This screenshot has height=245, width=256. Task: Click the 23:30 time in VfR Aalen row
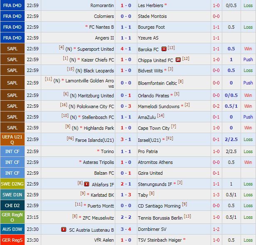tap(32, 240)
